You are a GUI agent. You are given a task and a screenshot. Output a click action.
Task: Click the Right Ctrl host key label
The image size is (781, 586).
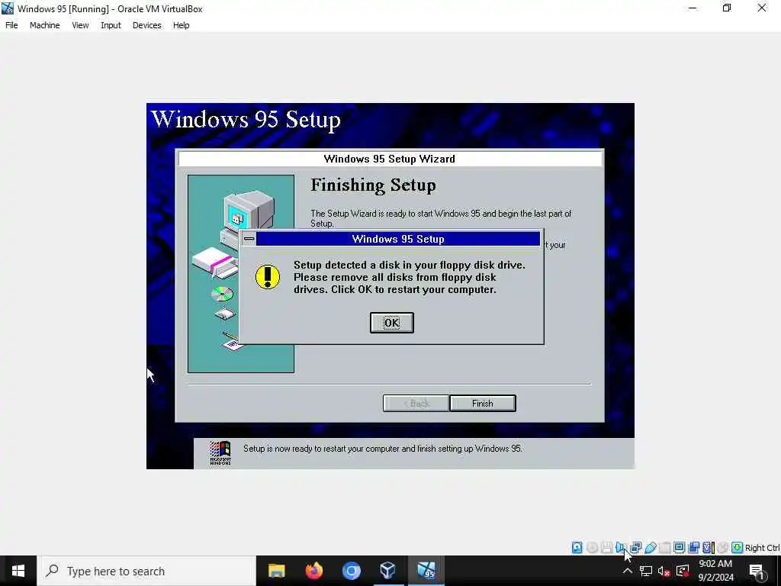[x=762, y=548]
